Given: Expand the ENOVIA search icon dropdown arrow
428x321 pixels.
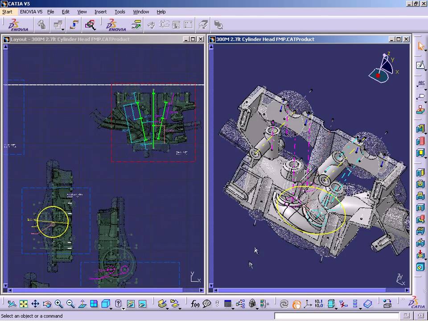Looking at the screenshot, I should coord(95,29).
